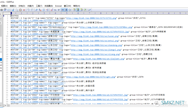The height and width of the screenshot is (108, 188).
Task: Click the Print toolbar icon
Action: click(x=2, y=10)
